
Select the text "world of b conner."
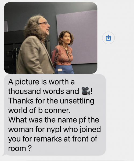coord(39,110)
